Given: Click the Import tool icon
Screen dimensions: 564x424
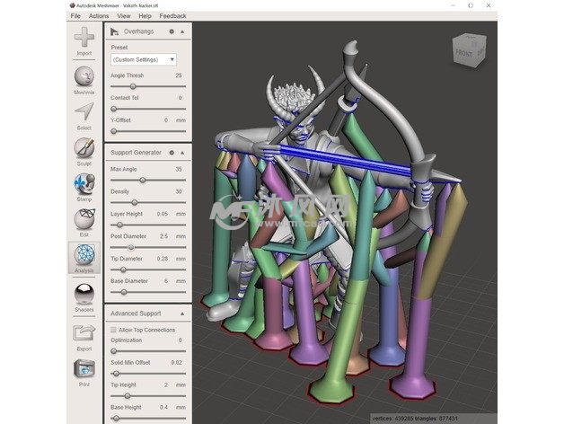Looking at the screenshot, I should [84, 39].
